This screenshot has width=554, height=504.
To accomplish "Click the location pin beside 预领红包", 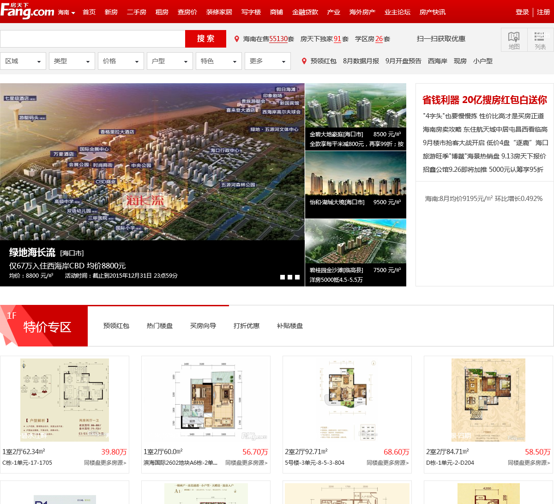I will tap(304, 61).
